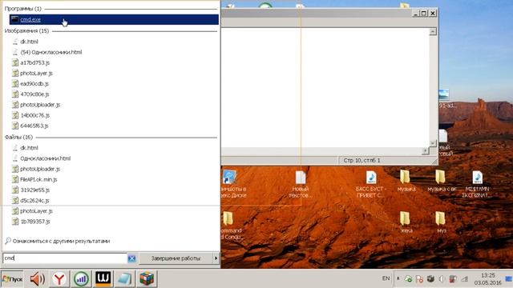Open ead90cdb.js search result
The image size is (513, 288).
pos(34,84)
